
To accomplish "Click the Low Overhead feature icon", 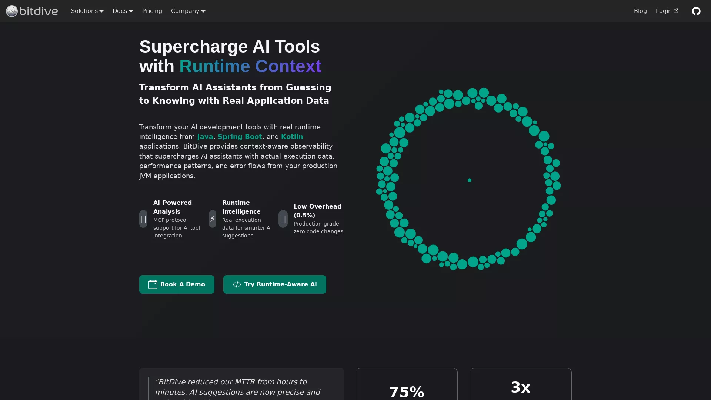I will tap(283, 219).
